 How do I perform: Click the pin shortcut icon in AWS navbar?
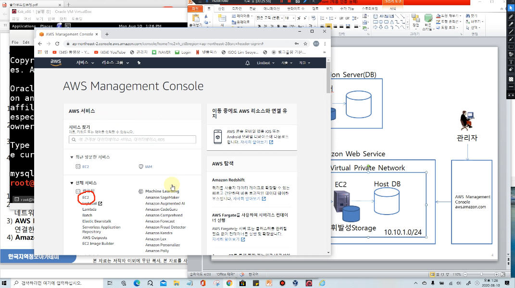(139, 63)
